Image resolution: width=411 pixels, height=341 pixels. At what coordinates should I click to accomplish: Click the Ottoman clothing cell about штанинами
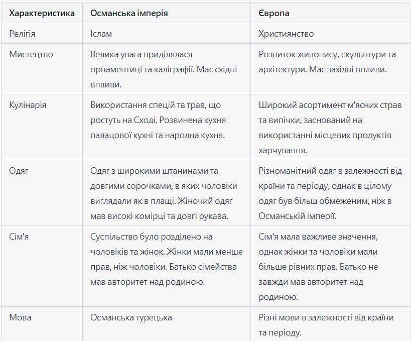click(x=164, y=193)
